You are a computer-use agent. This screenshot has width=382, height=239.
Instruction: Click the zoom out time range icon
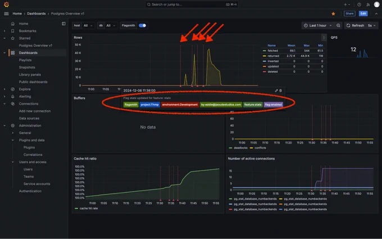(338, 25)
